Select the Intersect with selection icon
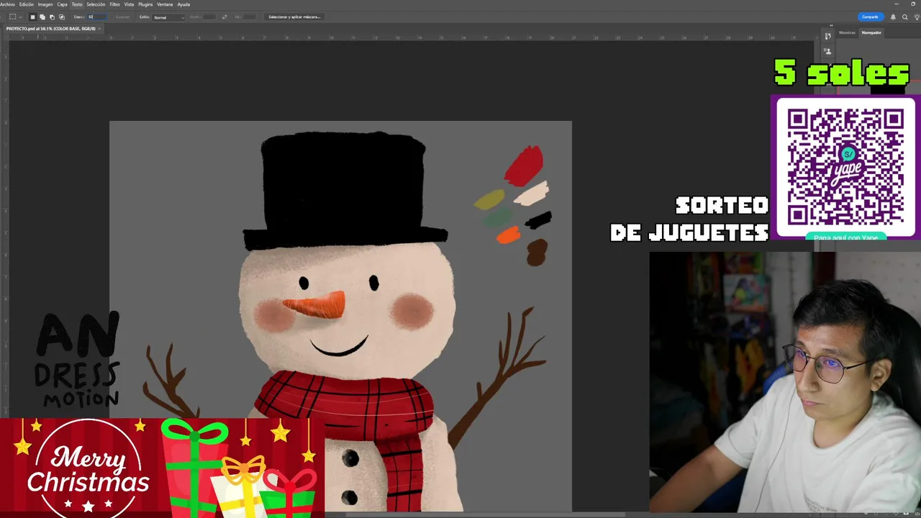This screenshot has height=518, width=921. 61,17
